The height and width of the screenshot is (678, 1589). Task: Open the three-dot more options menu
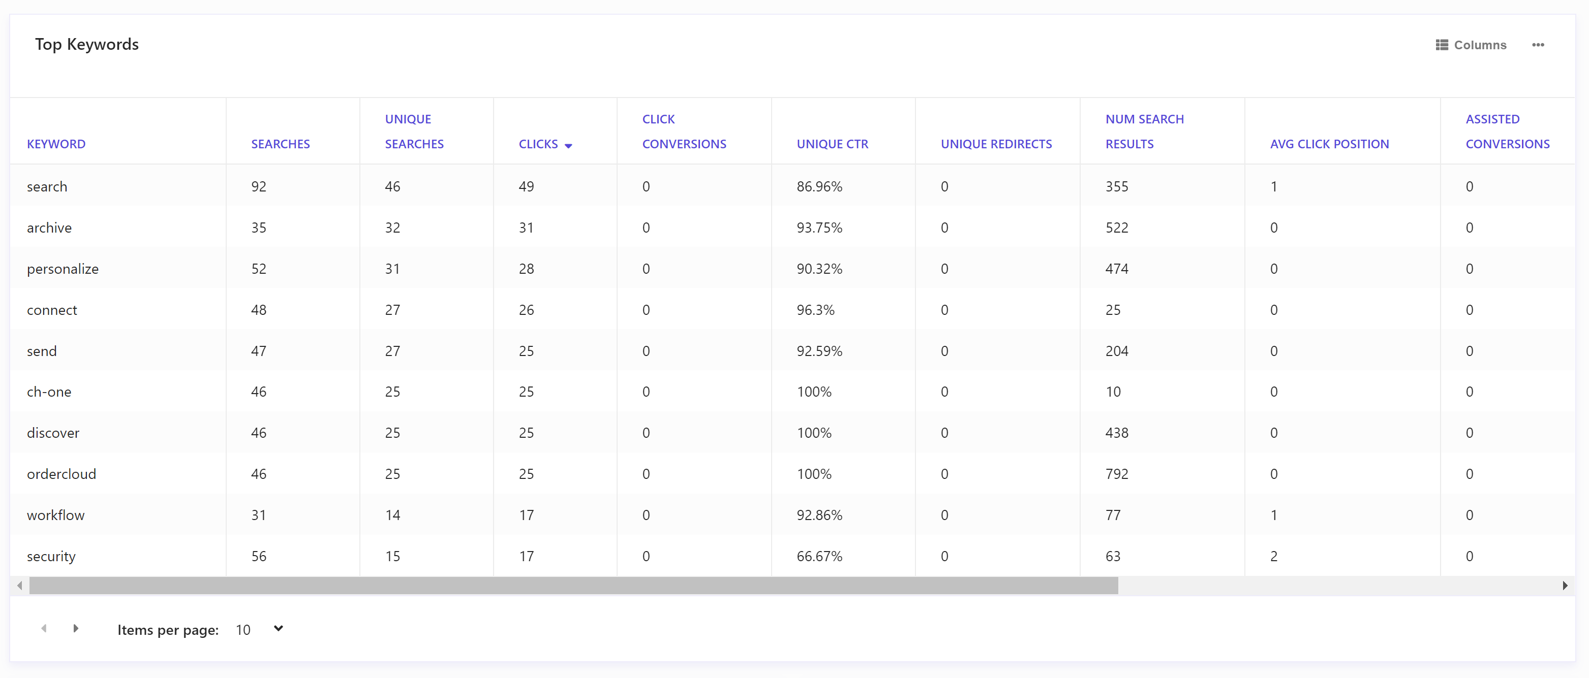(x=1538, y=45)
